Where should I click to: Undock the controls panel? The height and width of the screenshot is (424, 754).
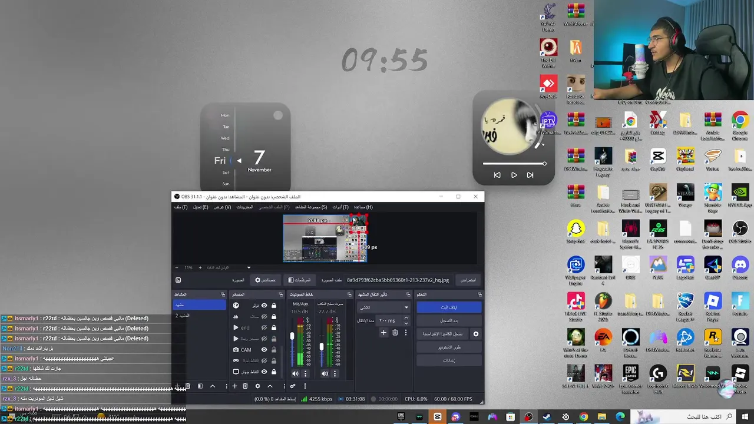coord(479,294)
